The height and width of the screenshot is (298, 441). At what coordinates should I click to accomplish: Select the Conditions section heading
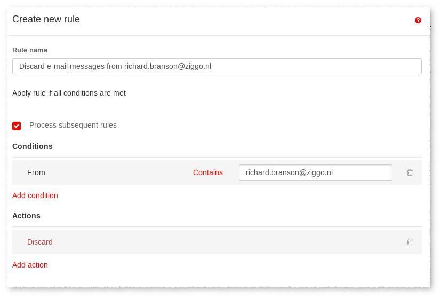[x=33, y=146]
